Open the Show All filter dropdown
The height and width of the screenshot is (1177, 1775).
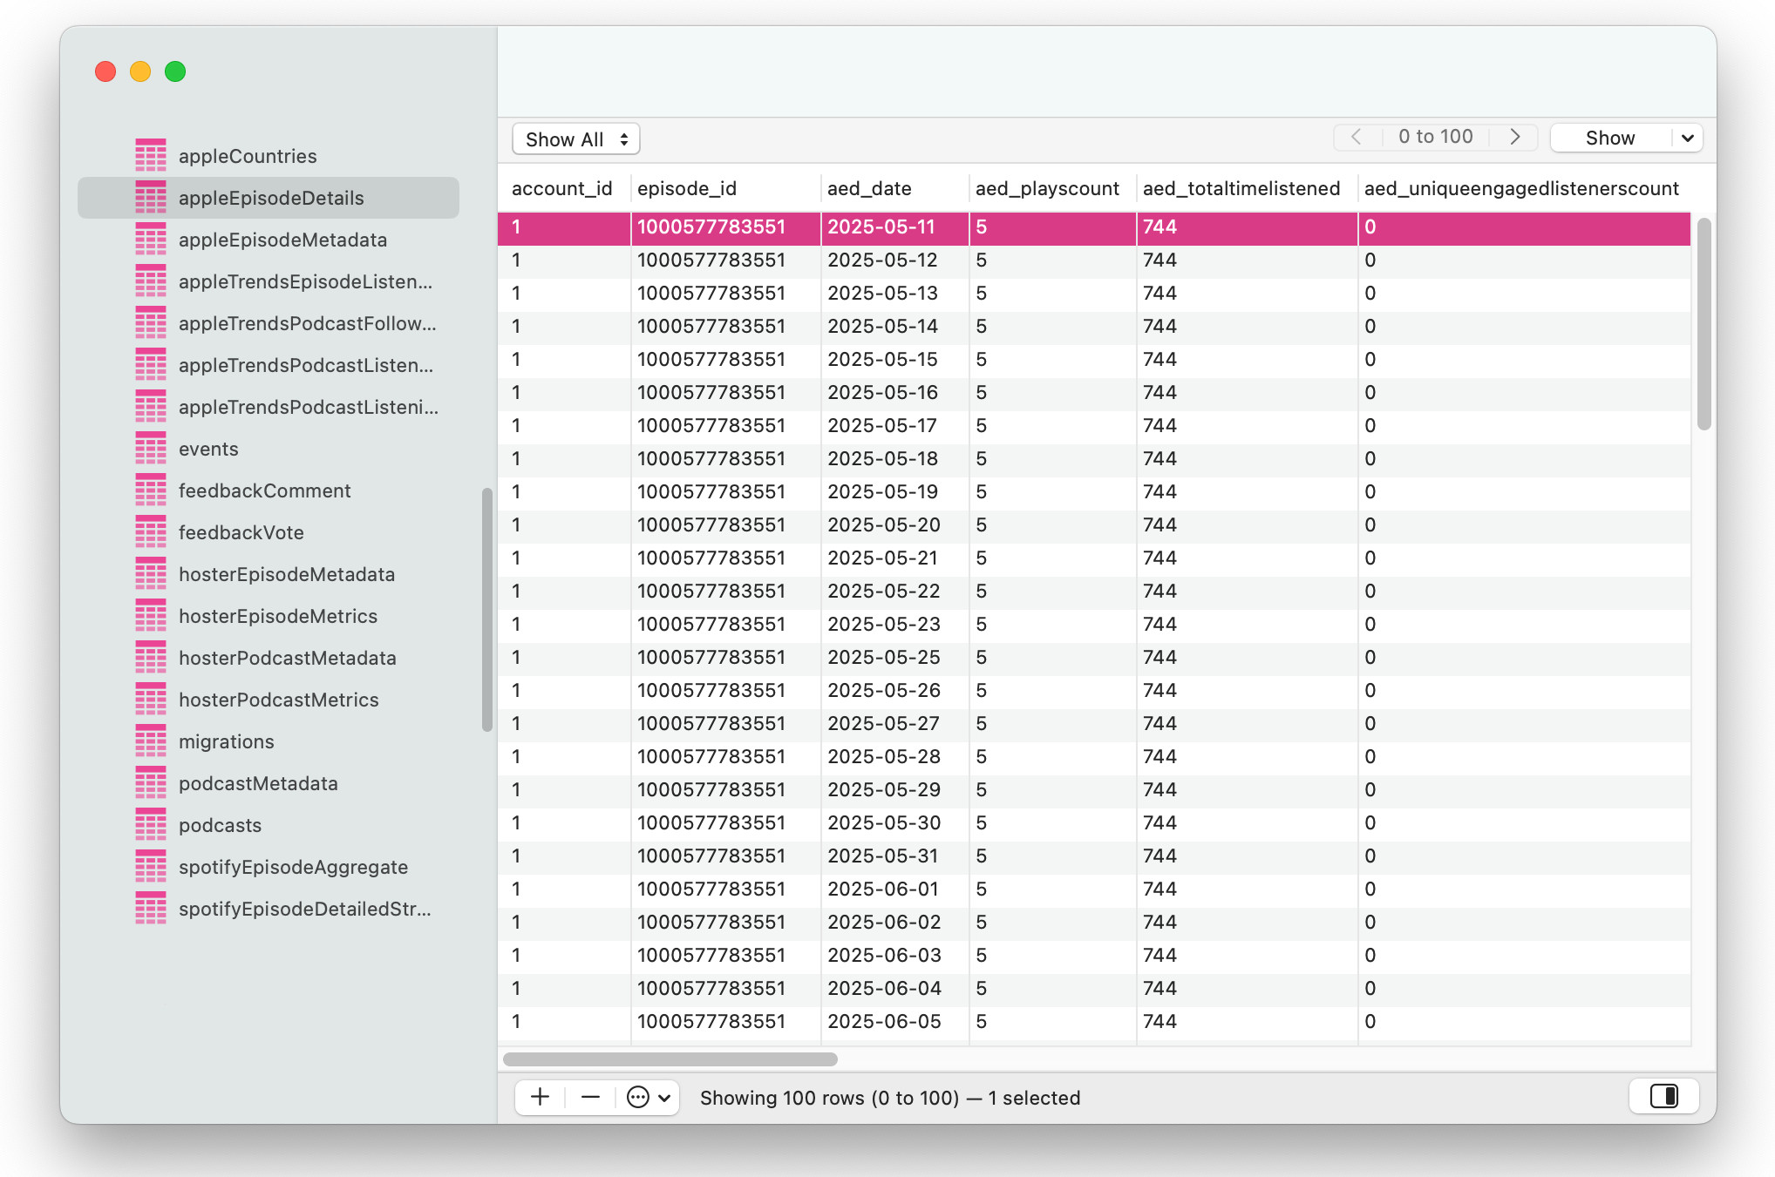point(575,139)
